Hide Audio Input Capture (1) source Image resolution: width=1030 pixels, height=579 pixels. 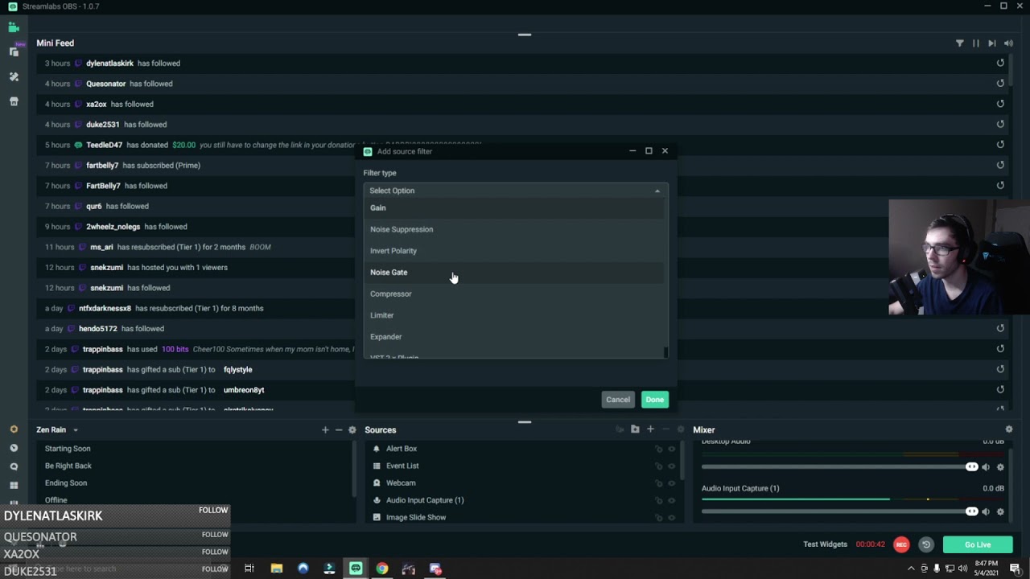(672, 500)
